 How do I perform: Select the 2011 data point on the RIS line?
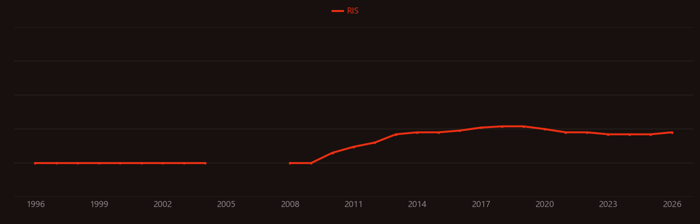[353, 147]
